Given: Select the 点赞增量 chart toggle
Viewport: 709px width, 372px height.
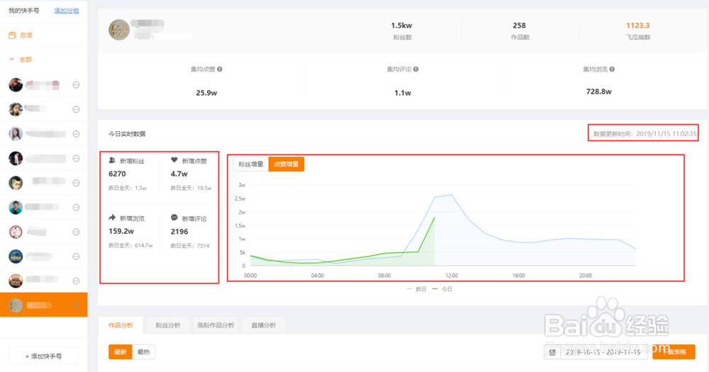Looking at the screenshot, I should point(286,164).
